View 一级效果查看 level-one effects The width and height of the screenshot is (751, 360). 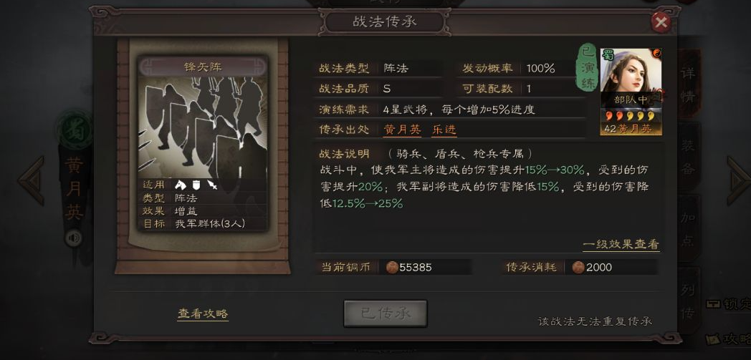(x=621, y=245)
